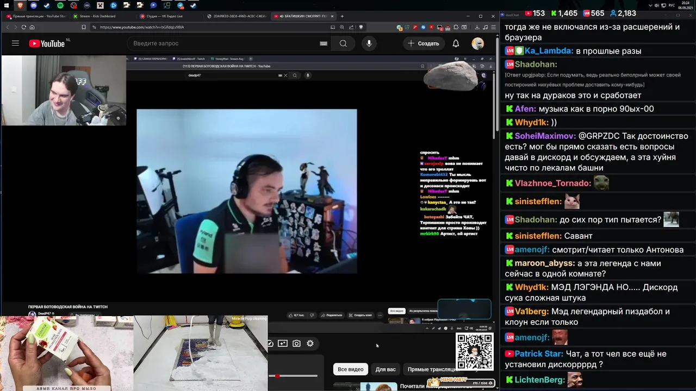Click chat username 'SoheiMaximov'

545,136
